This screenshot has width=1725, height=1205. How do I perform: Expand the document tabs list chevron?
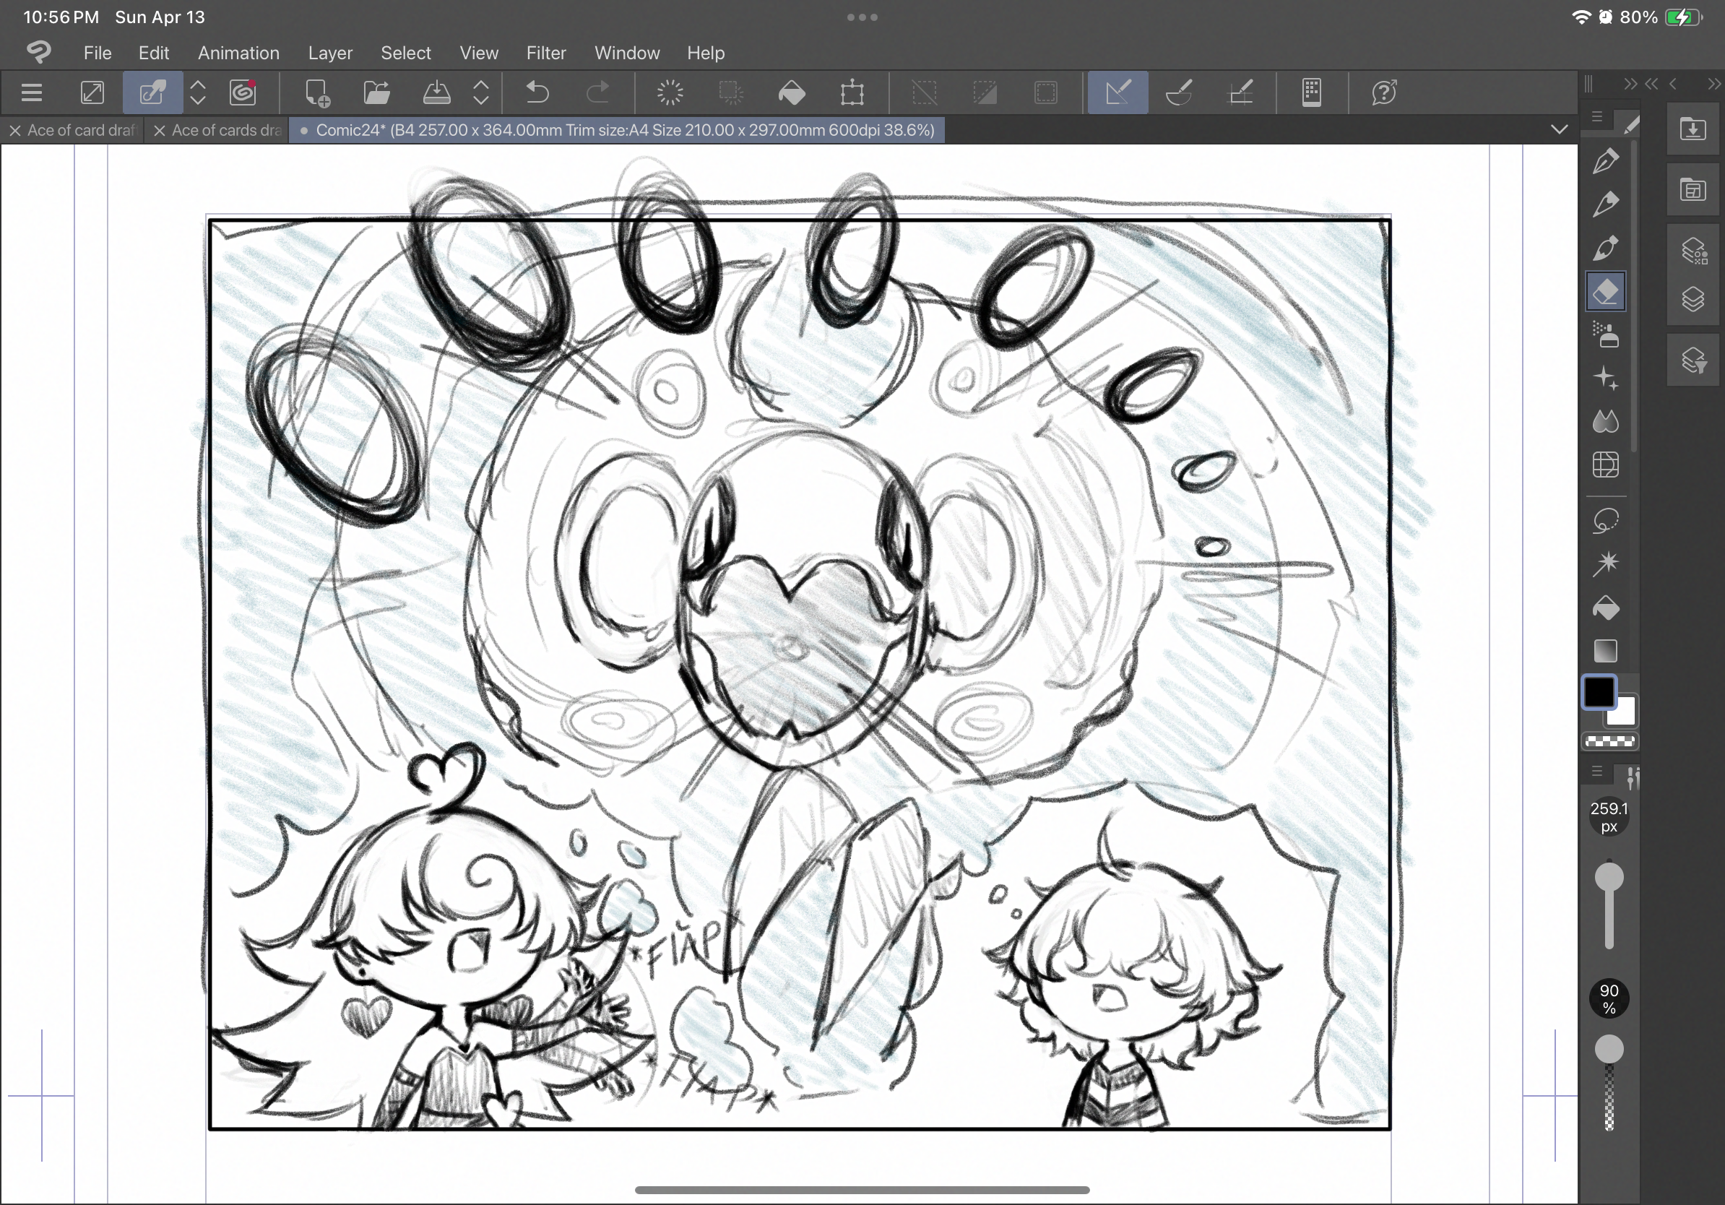point(1559,130)
